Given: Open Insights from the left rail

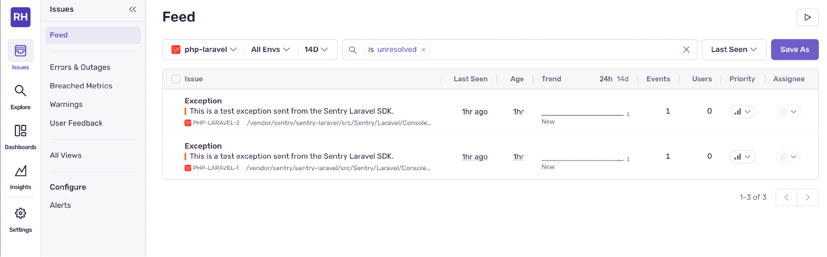Looking at the screenshot, I should click(20, 176).
